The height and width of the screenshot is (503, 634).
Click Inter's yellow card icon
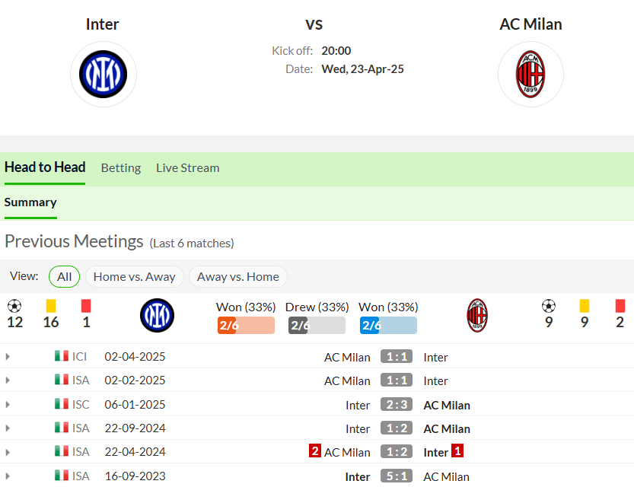(51, 306)
